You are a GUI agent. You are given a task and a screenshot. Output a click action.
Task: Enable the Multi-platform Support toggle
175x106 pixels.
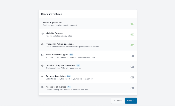[x=132, y=56]
